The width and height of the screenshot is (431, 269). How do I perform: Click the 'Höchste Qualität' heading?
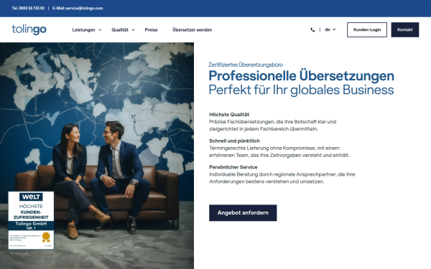click(x=229, y=115)
